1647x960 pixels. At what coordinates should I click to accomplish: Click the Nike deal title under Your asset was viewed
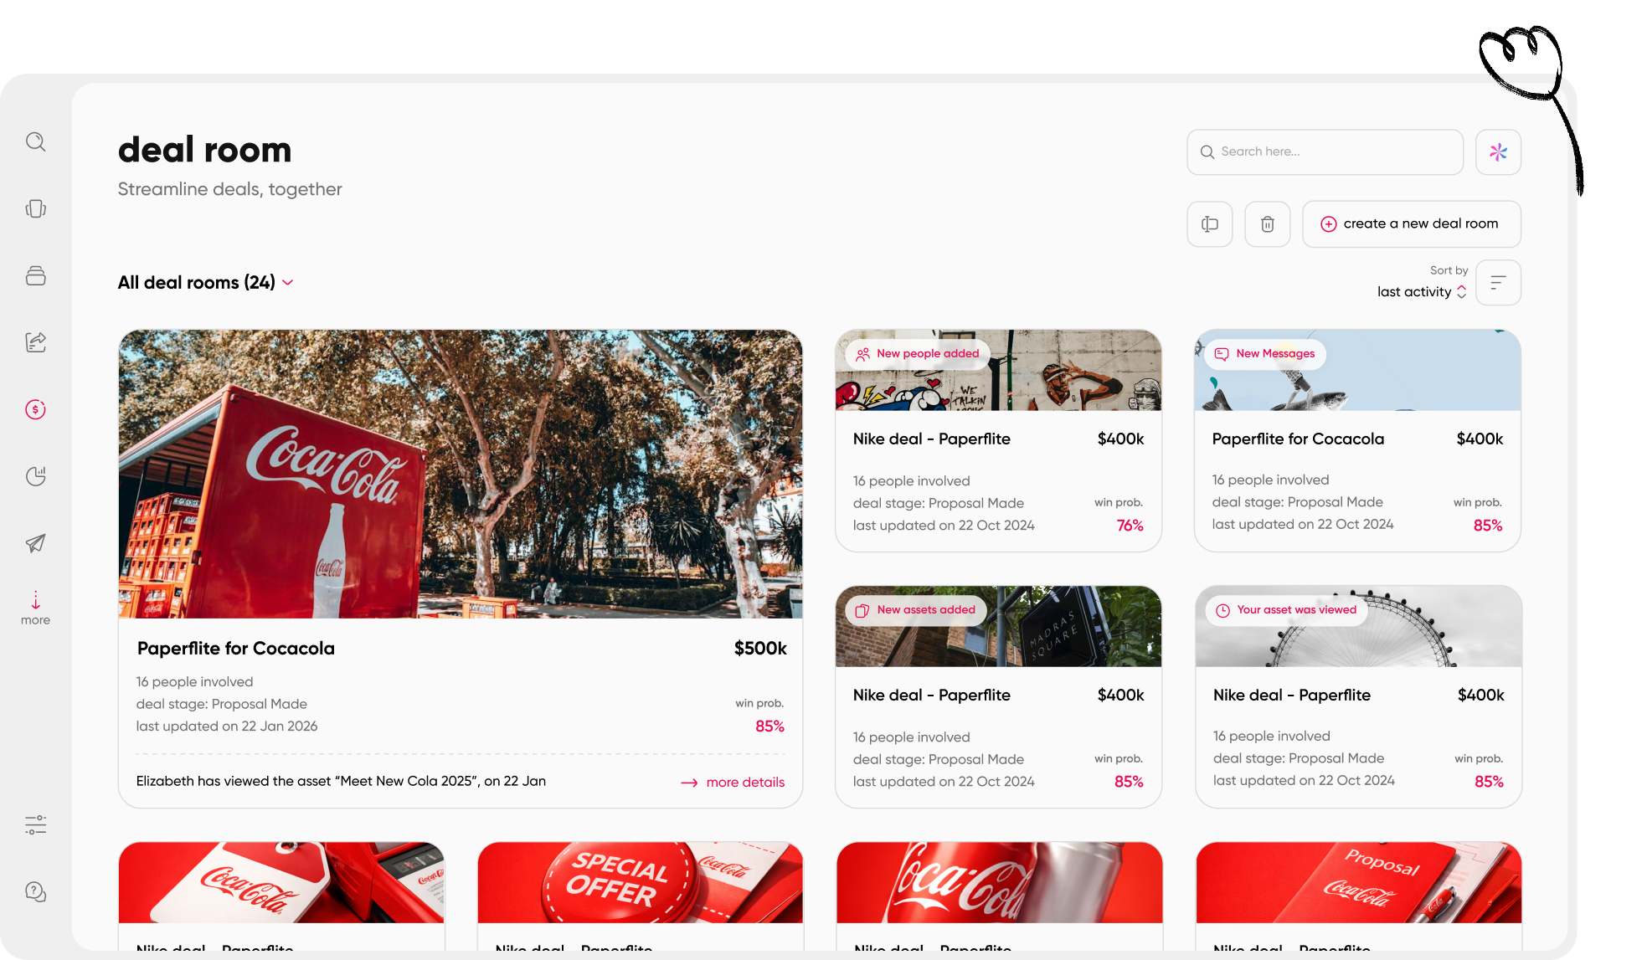[x=1292, y=696]
